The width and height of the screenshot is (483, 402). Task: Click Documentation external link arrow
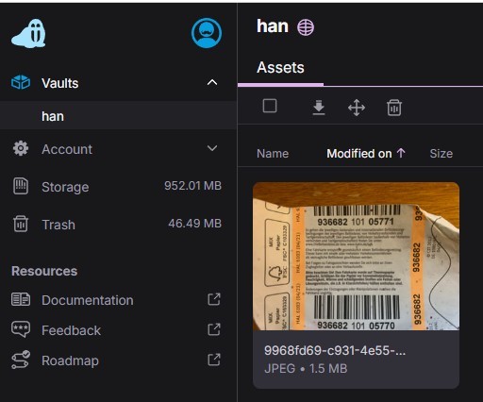(x=214, y=299)
